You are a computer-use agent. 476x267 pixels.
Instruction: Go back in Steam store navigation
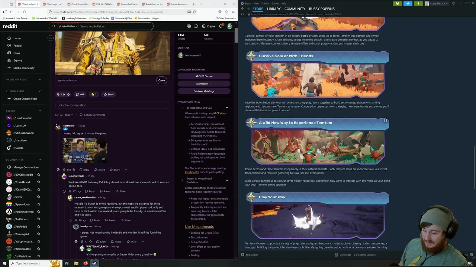[x=242, y=9]
